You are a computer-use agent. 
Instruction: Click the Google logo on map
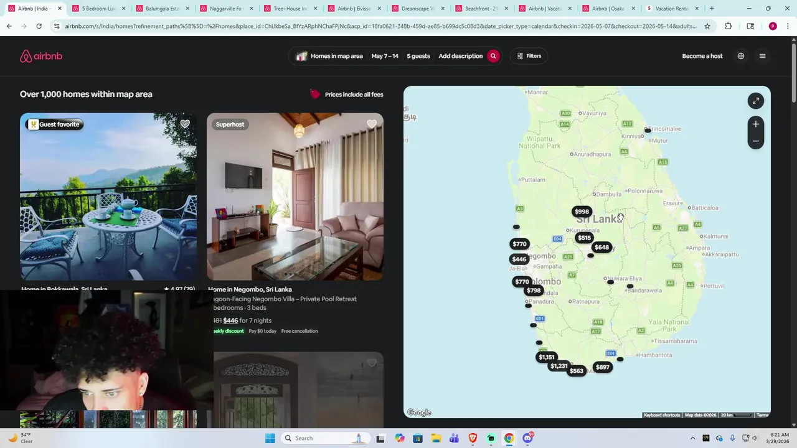coord(419,413)
